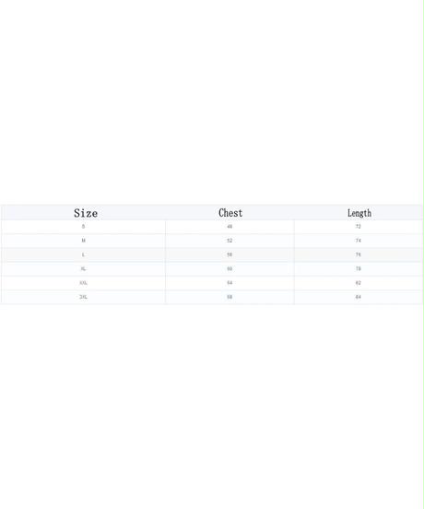Click the Chest column header
Viewport: 424px width, 509px height.
(230, 213)
